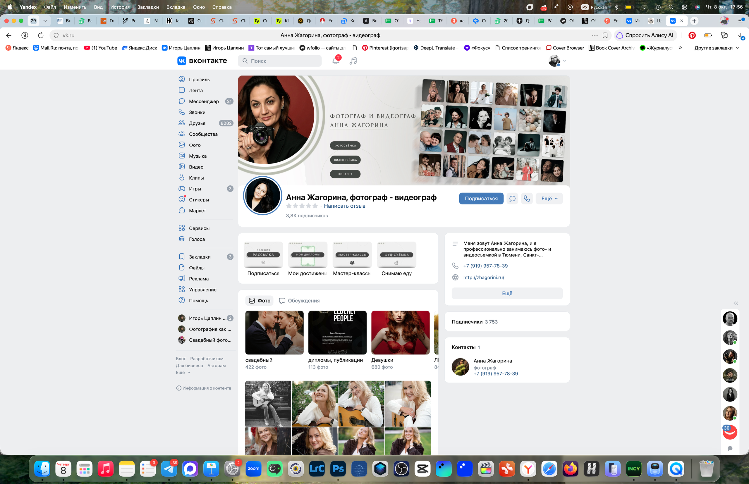The width and height of the screenshot is (749, 484).
Task: Expand Другие закладки bookmarks folder
Action: tap(716, 48)
